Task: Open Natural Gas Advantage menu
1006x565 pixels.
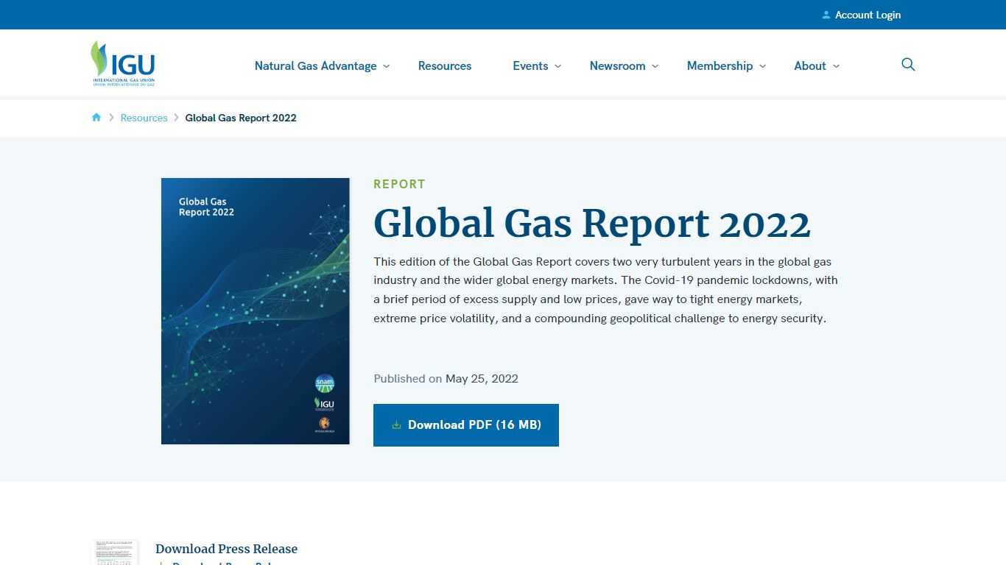Action: pyautogui.click(x=315, y=65)
